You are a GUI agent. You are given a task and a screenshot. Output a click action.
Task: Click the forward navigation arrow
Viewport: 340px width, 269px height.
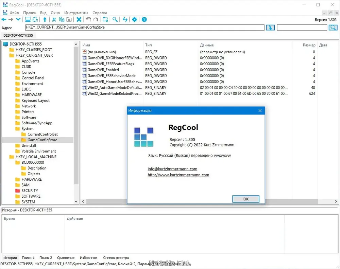11,19
